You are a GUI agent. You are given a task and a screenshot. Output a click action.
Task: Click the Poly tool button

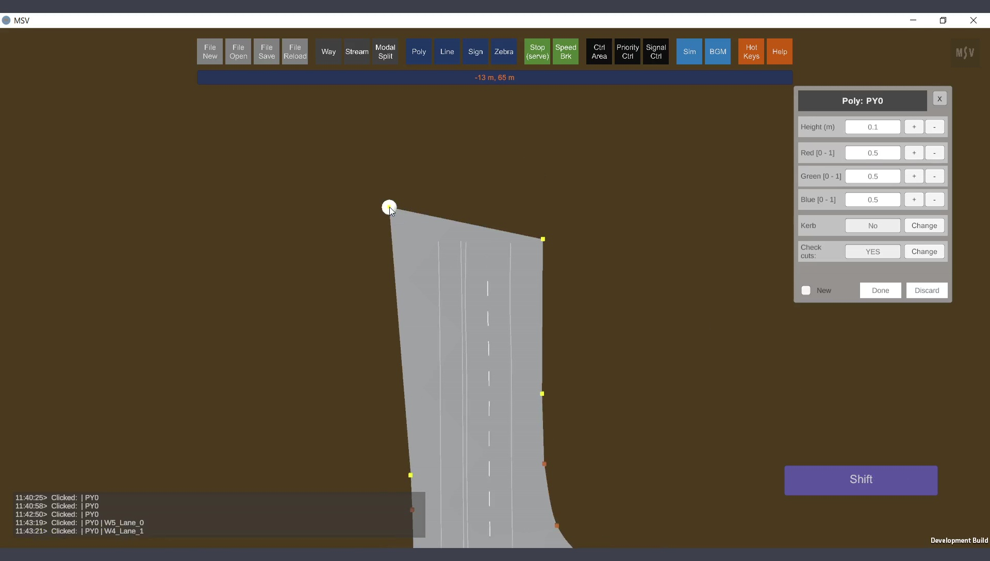coord(419,52)
